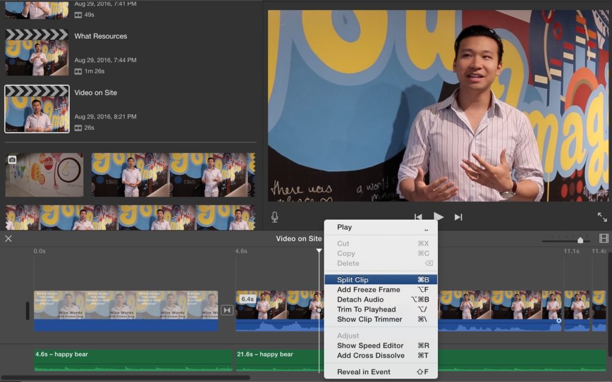Select the What Resources project thumbnail
Image resolution: width=612 pixels, height=382 pixels.
[x=37, y=53]
